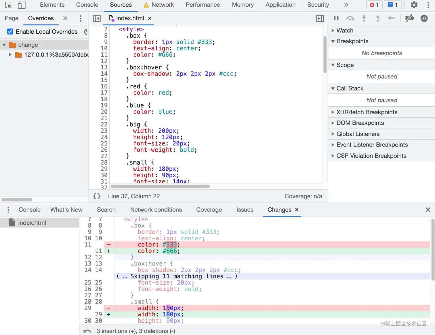Pause script execution
This screenshot has height=335, width=435.
point(336,18)
